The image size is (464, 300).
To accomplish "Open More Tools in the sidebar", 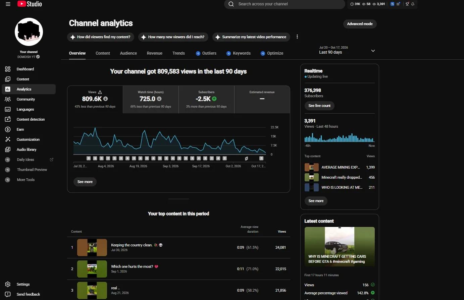I will tap(29, 180).
